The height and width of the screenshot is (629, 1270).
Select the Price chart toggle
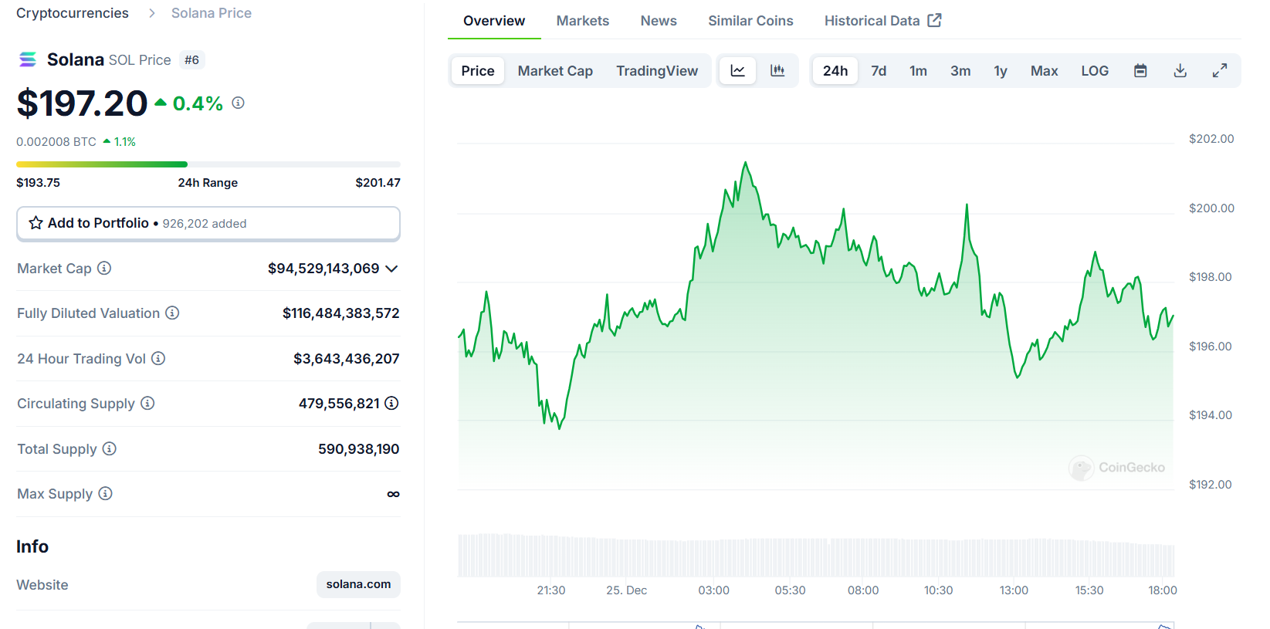click(478, 71)
